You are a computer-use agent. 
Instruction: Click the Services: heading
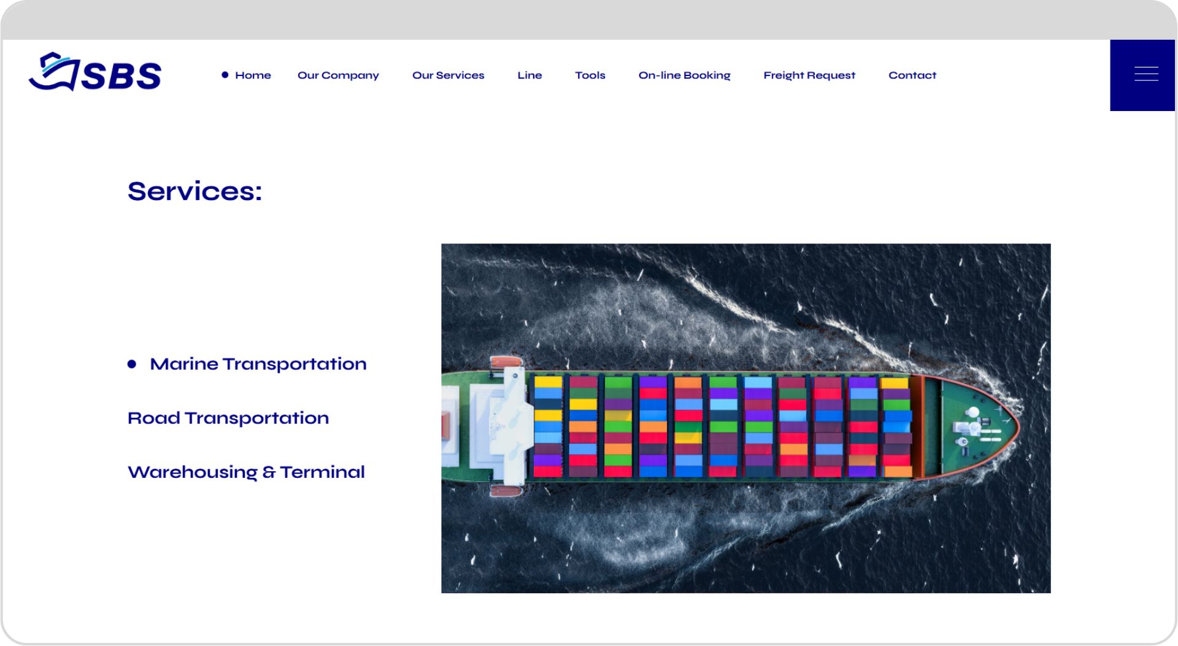[x=194, y=191]
